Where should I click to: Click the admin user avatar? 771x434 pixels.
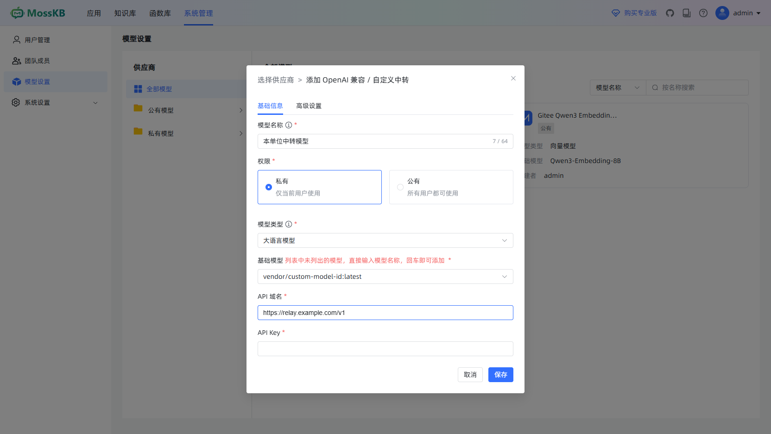pyautogui.click(x=722, y=13)
